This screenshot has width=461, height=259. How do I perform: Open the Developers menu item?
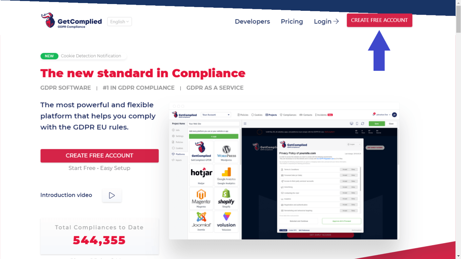pyautogui.click(x=252, y=21)
